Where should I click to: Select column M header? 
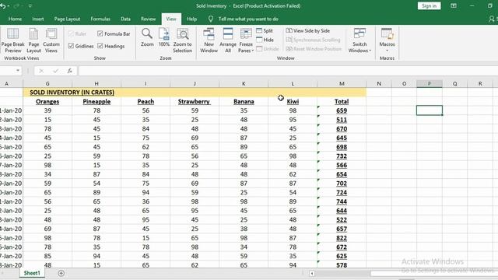pyautogui.click(x=342, y=84)
